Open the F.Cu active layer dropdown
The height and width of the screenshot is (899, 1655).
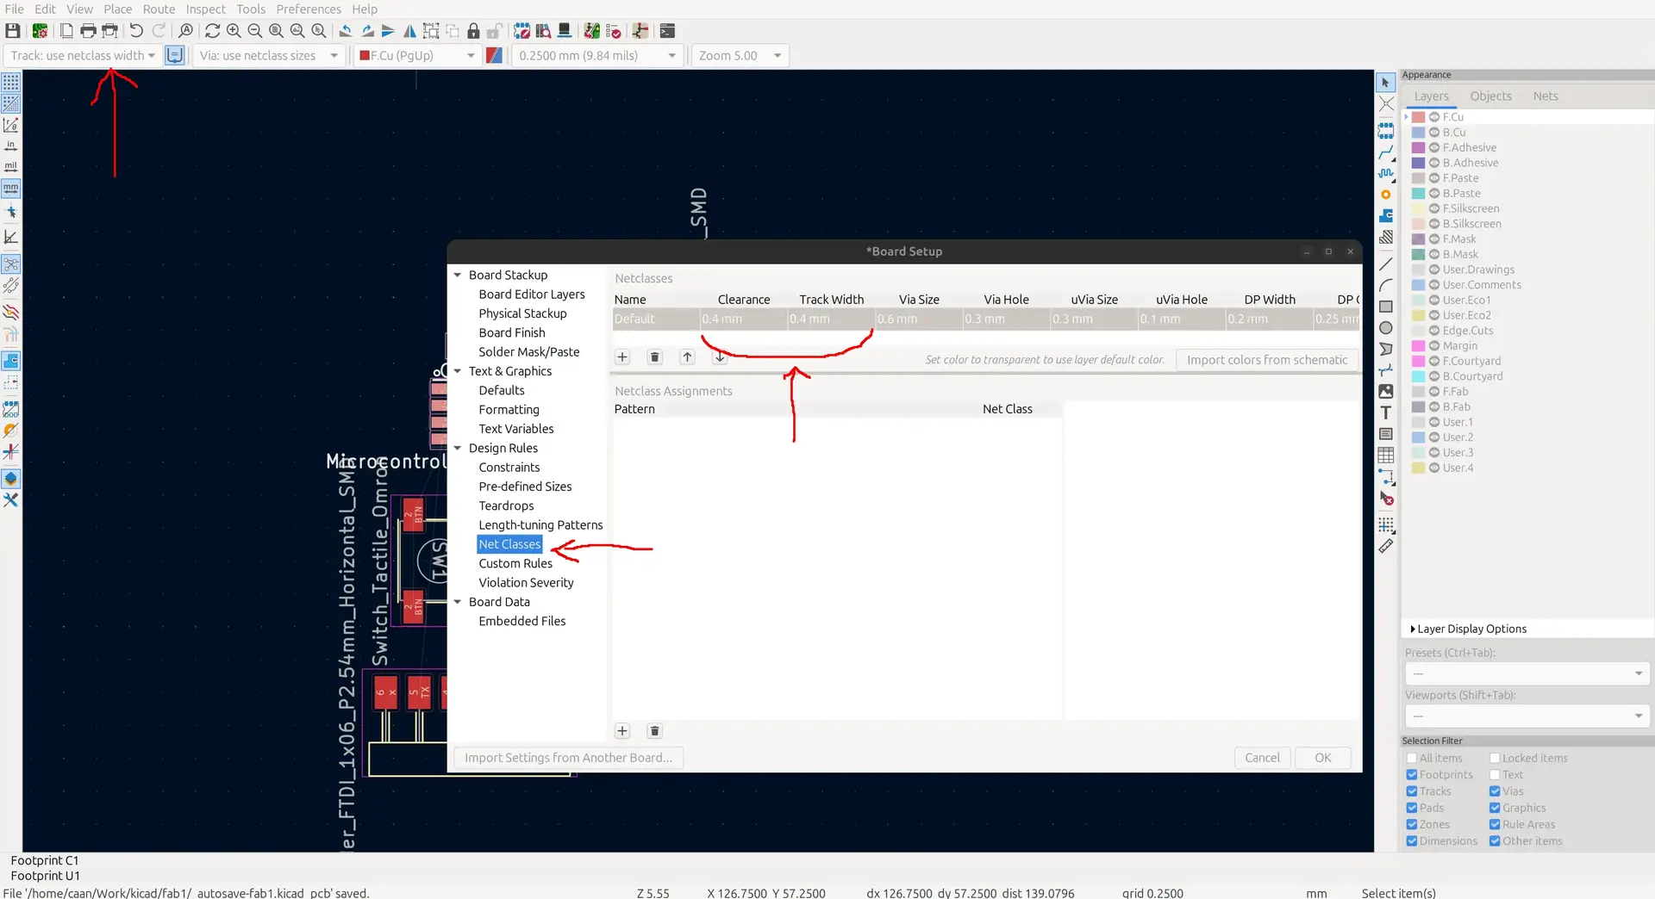417,56
